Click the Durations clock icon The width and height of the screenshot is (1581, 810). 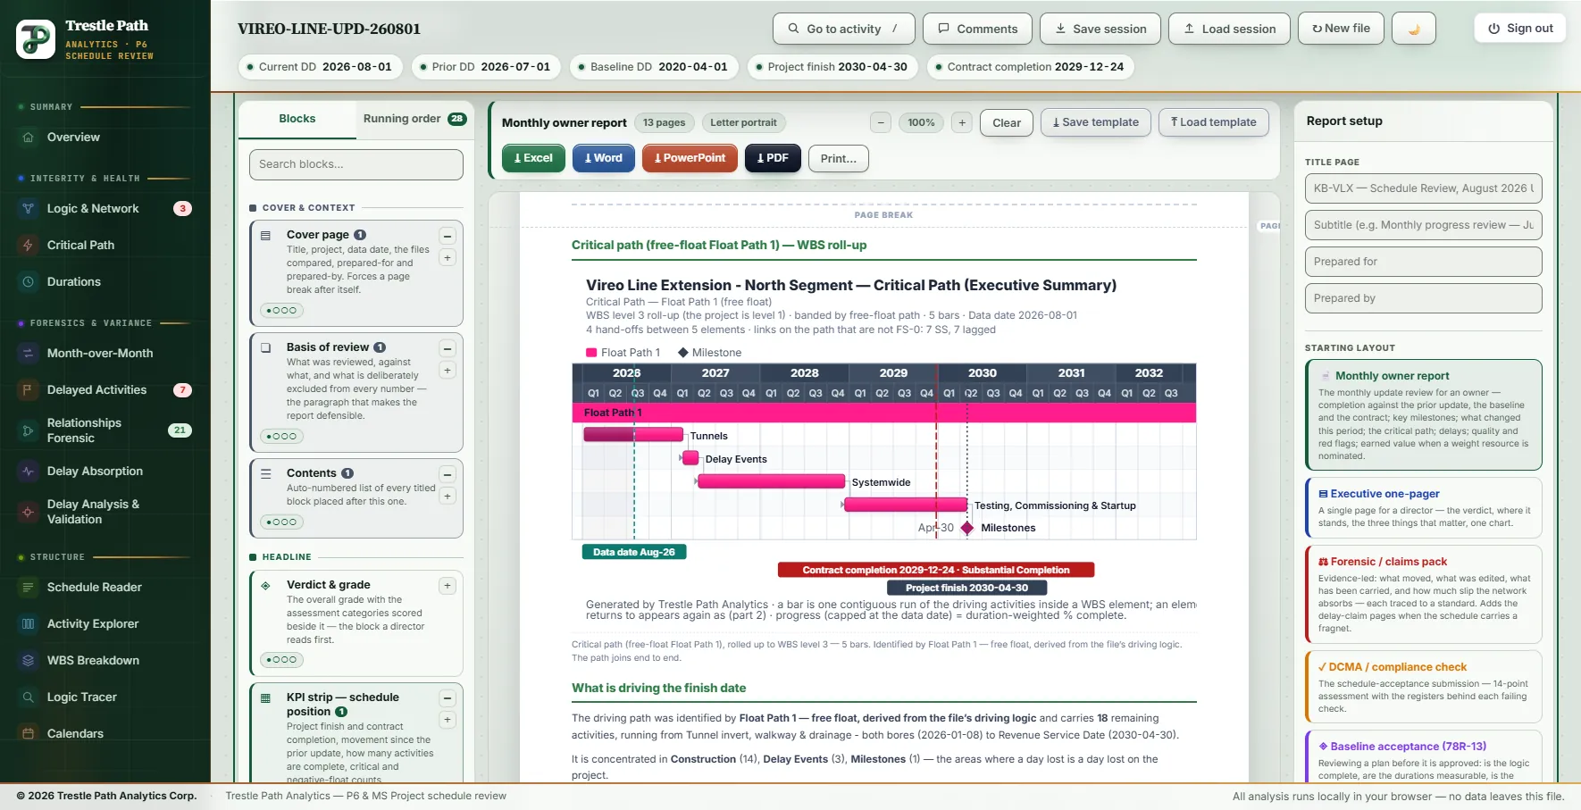point(28,282)
